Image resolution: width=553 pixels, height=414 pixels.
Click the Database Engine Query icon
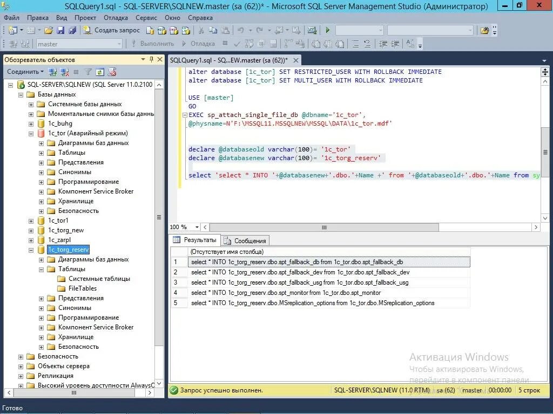click(150, 30)
